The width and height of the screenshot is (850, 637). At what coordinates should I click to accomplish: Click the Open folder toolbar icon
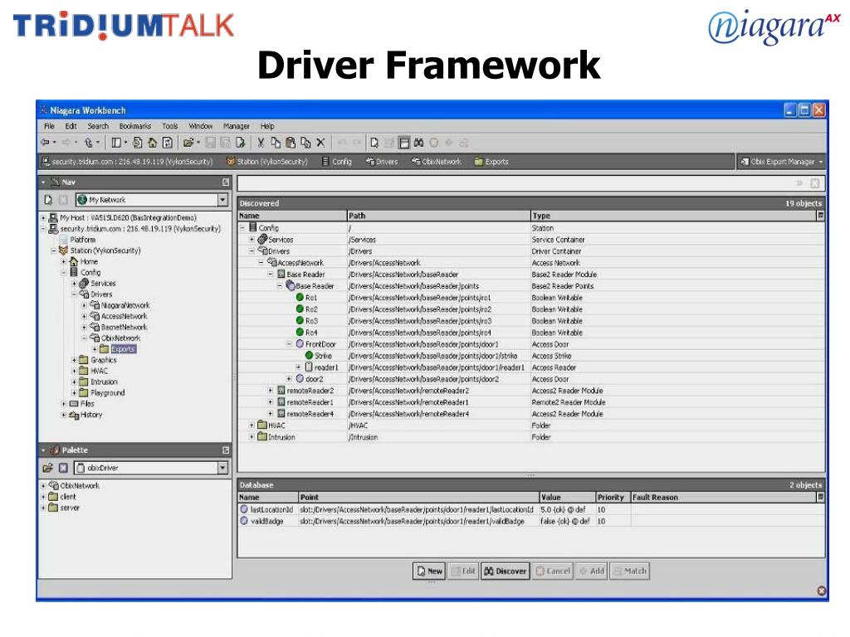(x=188, y=143)
